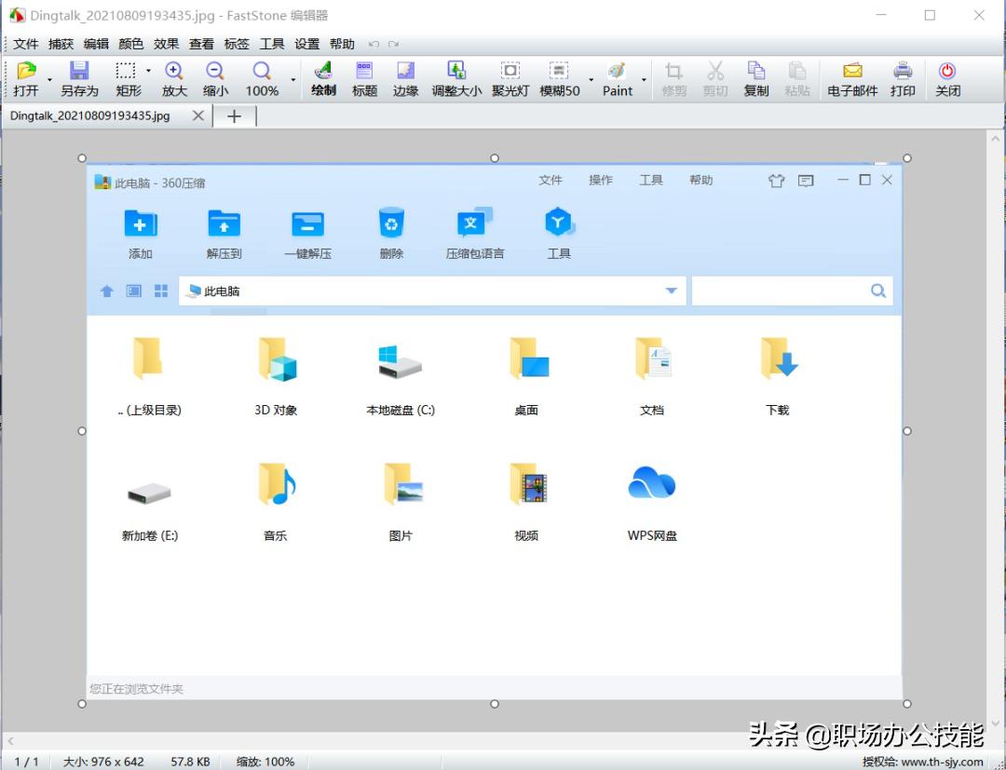Click the 模糊50 blur icon

(560, 79)
